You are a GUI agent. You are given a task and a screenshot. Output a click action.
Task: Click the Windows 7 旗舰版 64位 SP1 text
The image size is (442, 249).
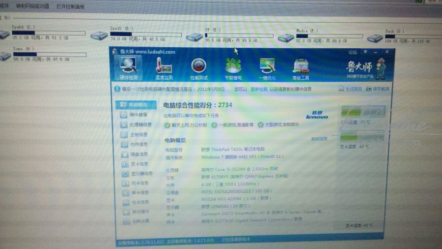click(x=243, y=156)
